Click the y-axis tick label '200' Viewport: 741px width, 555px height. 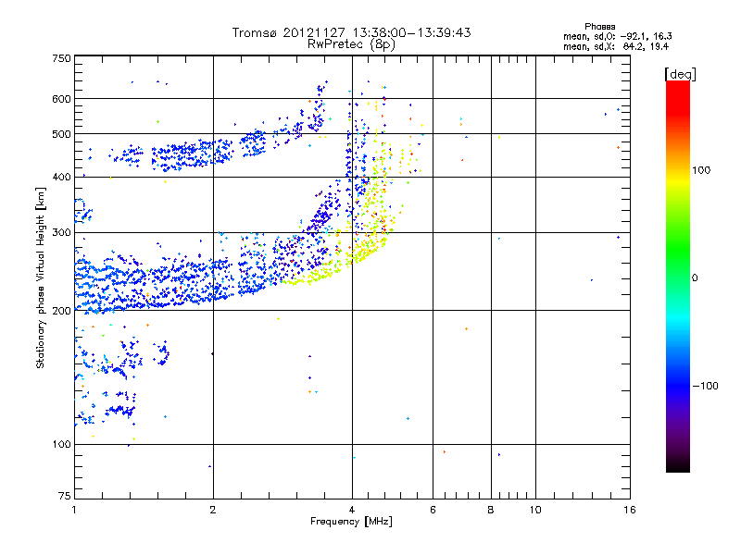(x=61, y=311)
